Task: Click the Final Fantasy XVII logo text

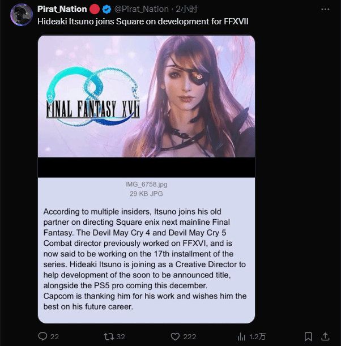Action: pyautogui.click(x=93, y=108)
